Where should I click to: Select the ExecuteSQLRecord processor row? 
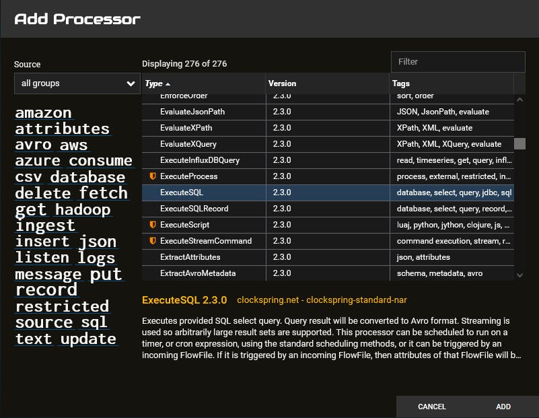328,209
